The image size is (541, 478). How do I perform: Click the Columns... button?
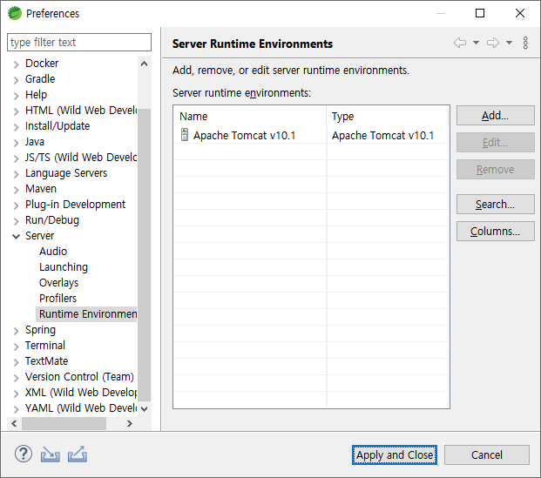(x=496, y=231)
